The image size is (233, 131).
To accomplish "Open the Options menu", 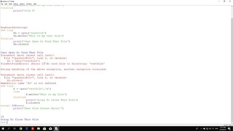I will tap(22, 4).
